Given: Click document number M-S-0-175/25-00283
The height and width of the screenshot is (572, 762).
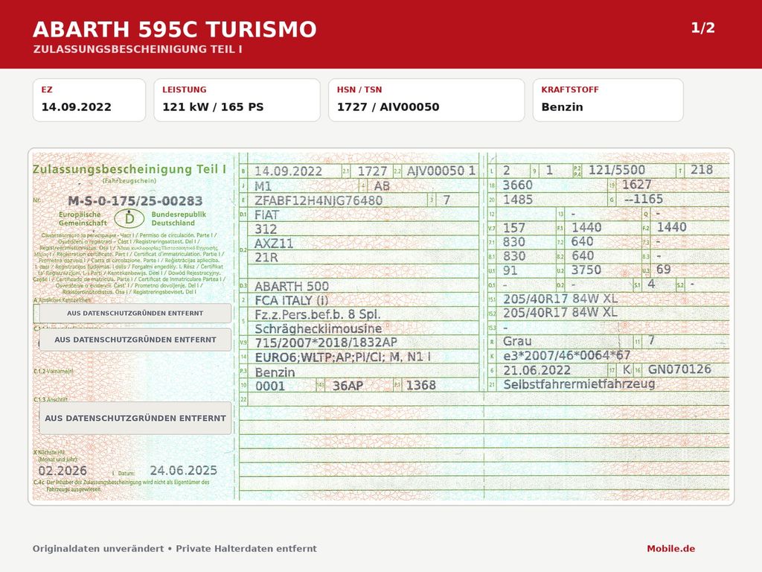Looking at the screenshot, I should pyautogui.click(x=135, y=201).
